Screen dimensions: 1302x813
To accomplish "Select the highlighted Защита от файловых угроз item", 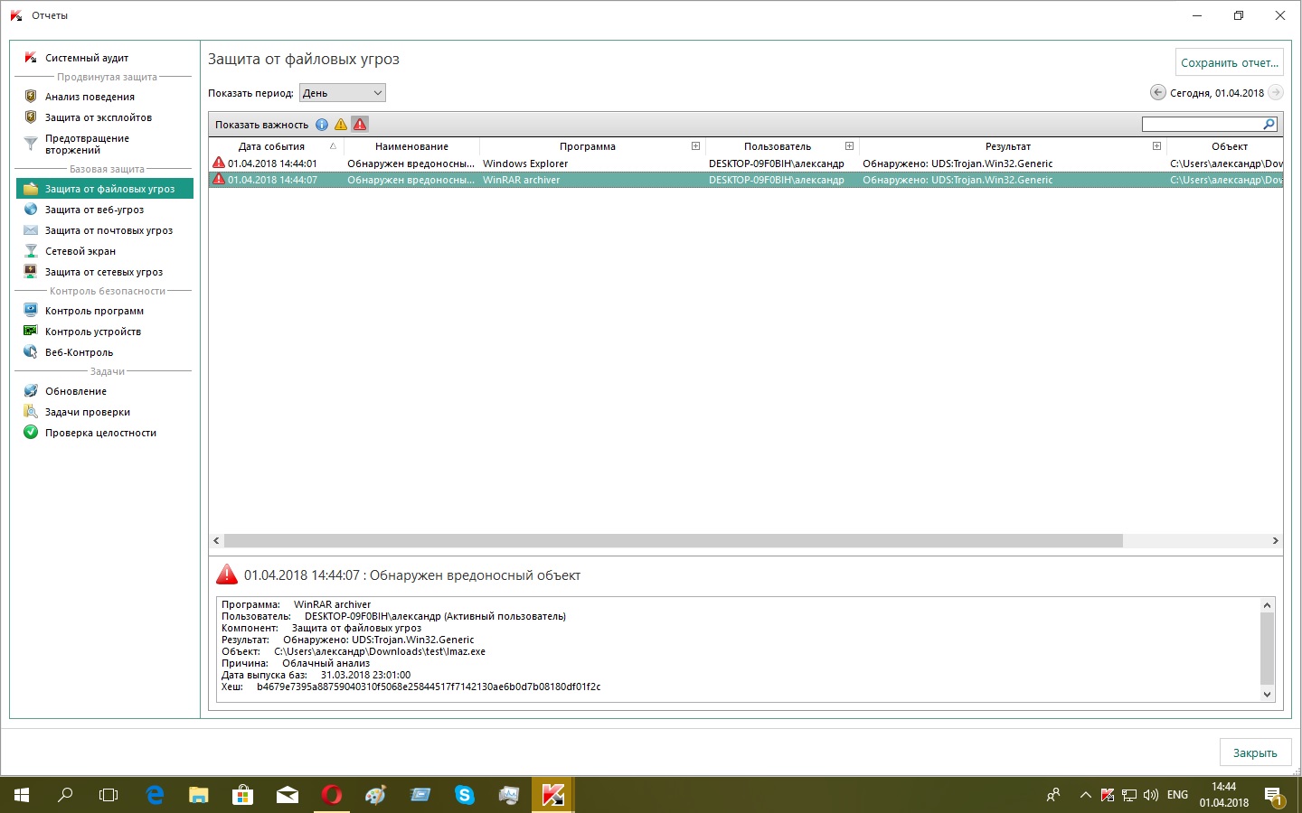I will point(105,189).
